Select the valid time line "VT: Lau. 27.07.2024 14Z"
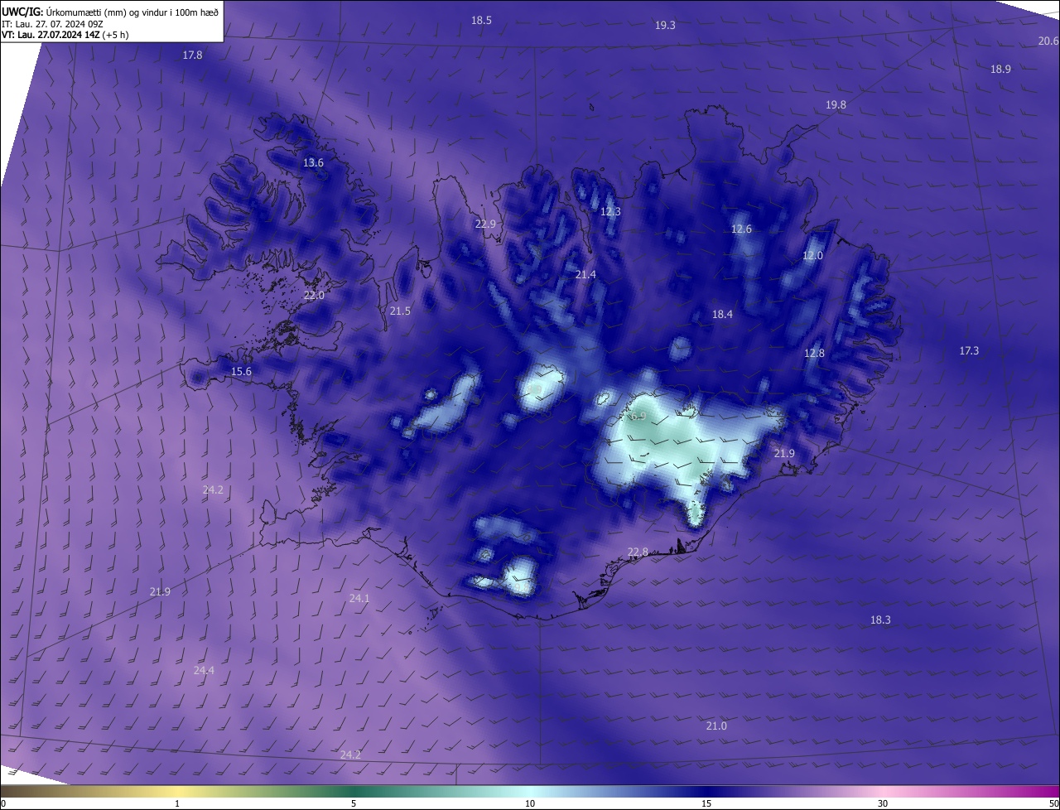 pos(51,35)
